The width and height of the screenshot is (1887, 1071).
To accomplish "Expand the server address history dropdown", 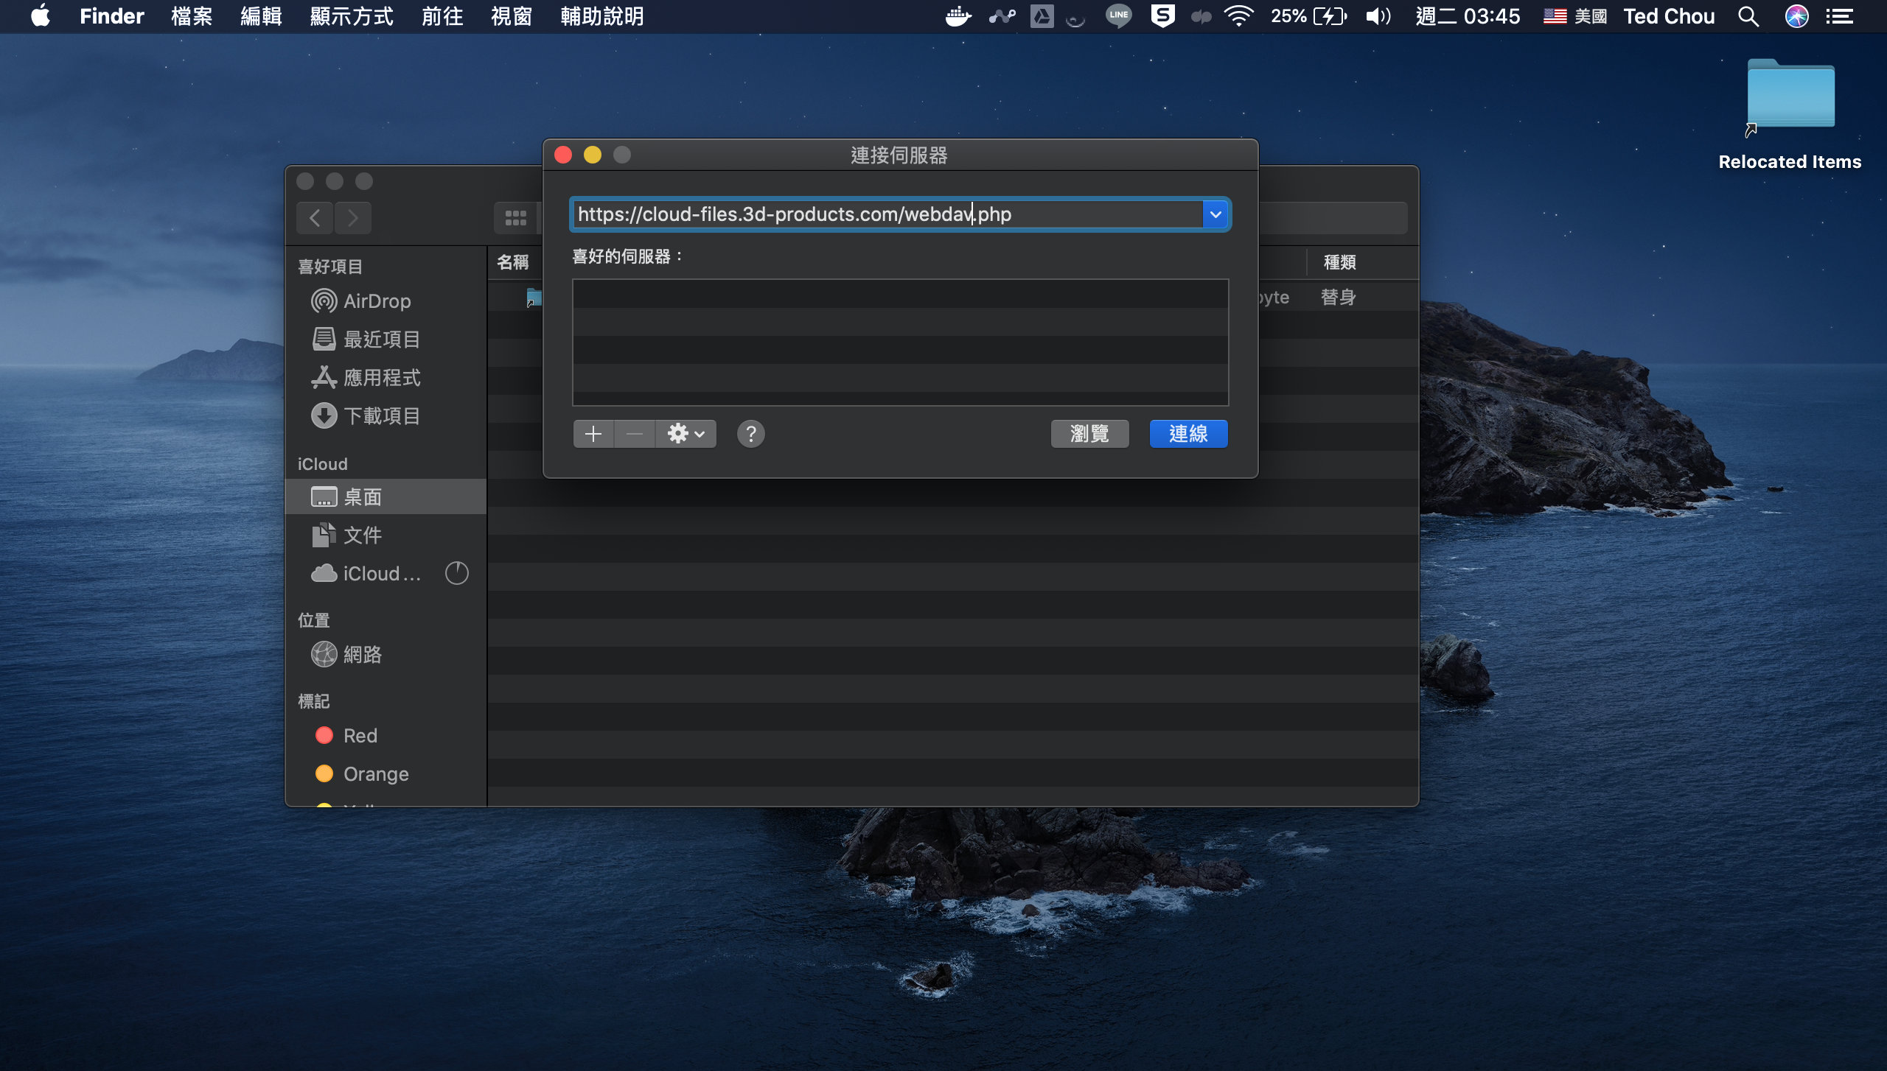I will [1215, 214].
